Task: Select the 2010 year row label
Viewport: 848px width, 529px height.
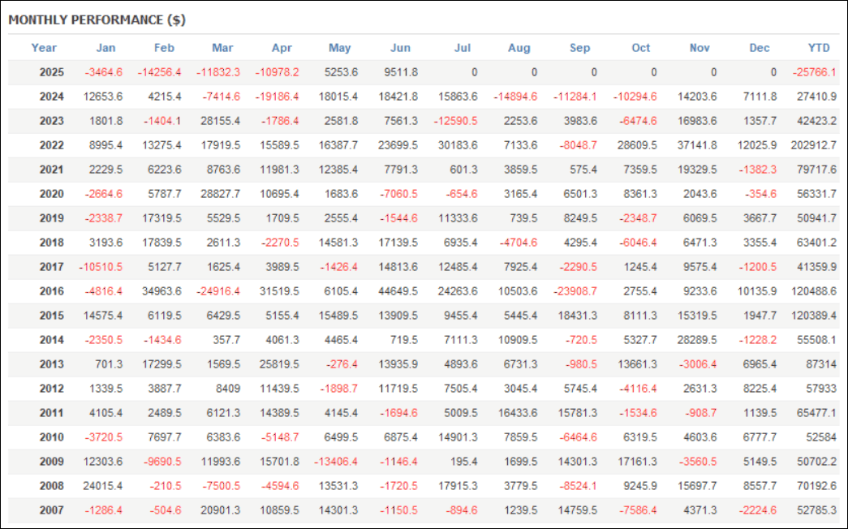Action: click(x=51, y=437)
